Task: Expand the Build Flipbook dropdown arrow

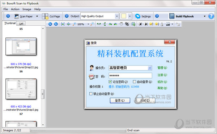Action: coord(205,16)
